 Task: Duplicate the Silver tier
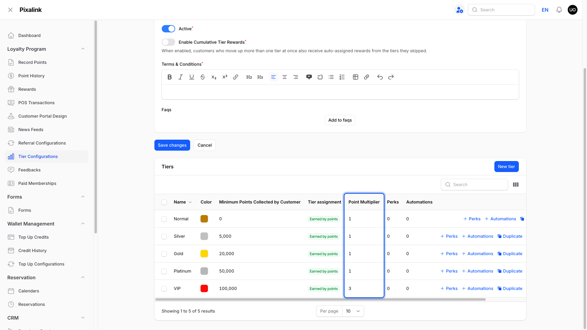click(x=510, y=236)
